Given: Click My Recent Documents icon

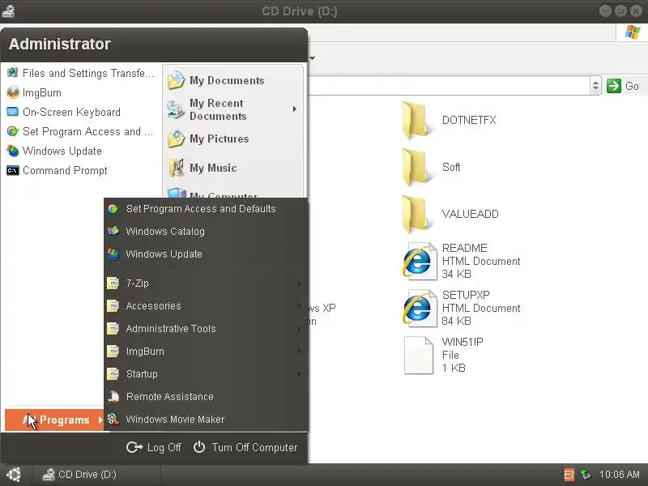Looking at the screenshot, I should tap(176, 109).
